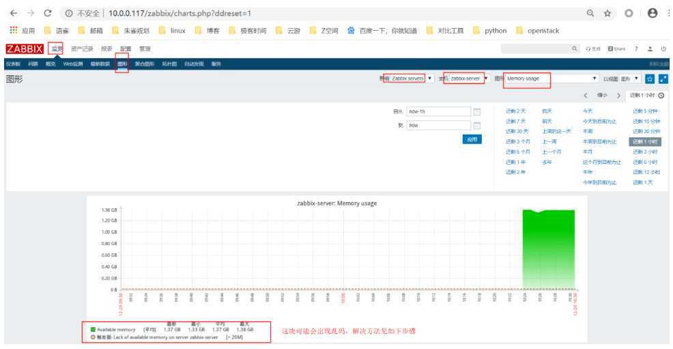
Task: Select the last 5 minutes range
Action: pyautogui.click(x=645, y=111)
